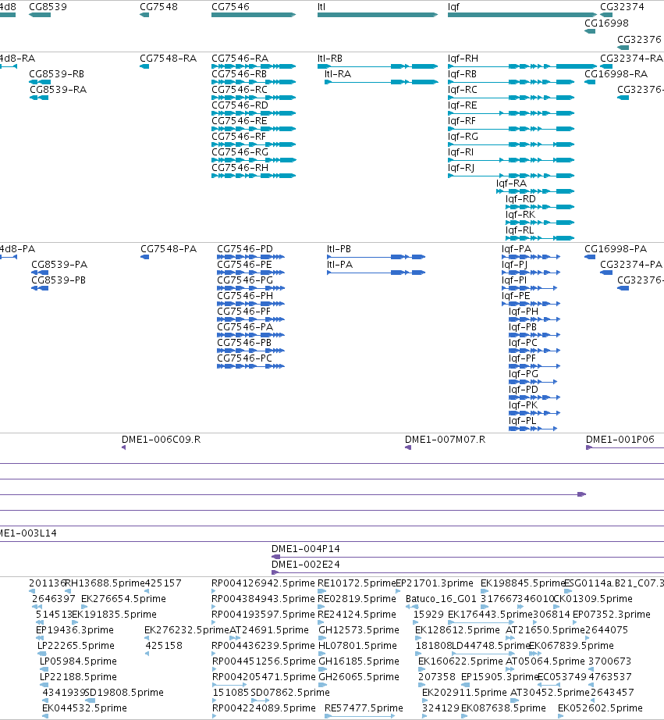Click the CG16998 gene label at top right
Image resolution: width=664 pixels, height=720 pixels.
(x=606, y=23)
